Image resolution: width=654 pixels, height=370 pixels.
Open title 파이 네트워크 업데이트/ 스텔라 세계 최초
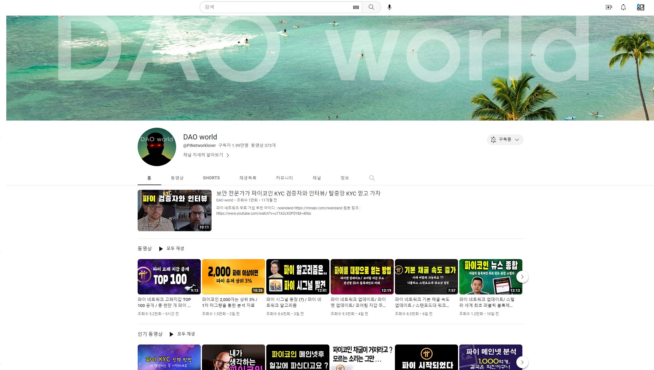pos(487,302)
